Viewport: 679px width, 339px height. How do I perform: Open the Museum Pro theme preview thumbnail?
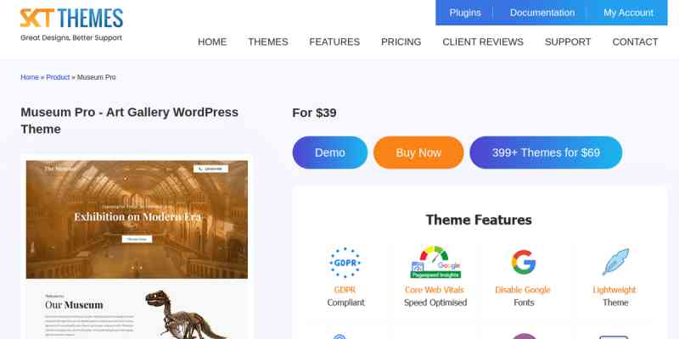[137, 247]
